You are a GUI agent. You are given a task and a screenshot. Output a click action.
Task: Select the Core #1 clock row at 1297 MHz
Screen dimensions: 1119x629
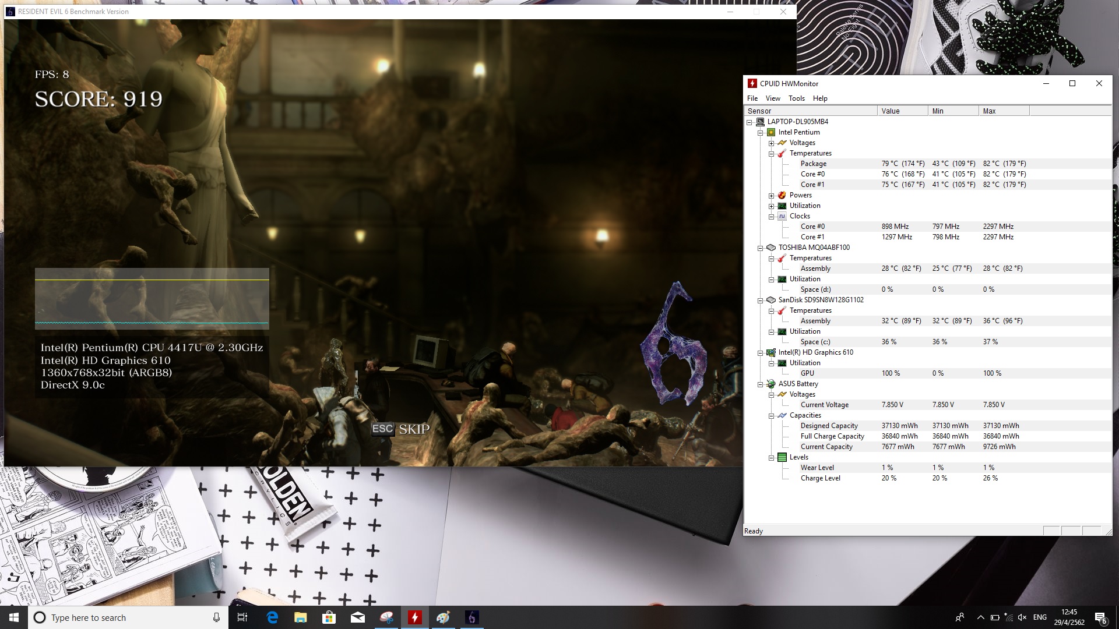(928, 237)
